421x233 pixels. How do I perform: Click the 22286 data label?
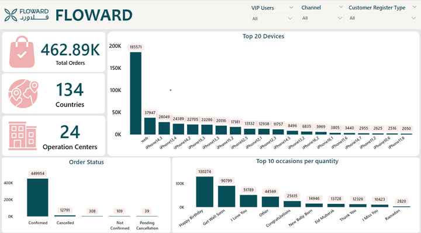tap(207, 120)
